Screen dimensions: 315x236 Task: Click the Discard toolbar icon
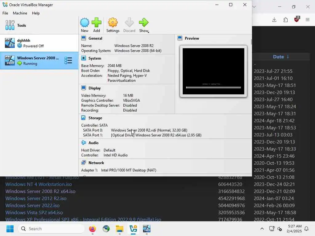pos(129,22)
